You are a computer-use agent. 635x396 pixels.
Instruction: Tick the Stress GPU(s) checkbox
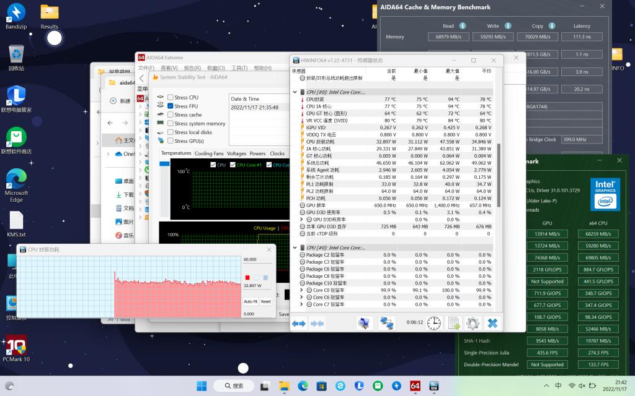171,141
